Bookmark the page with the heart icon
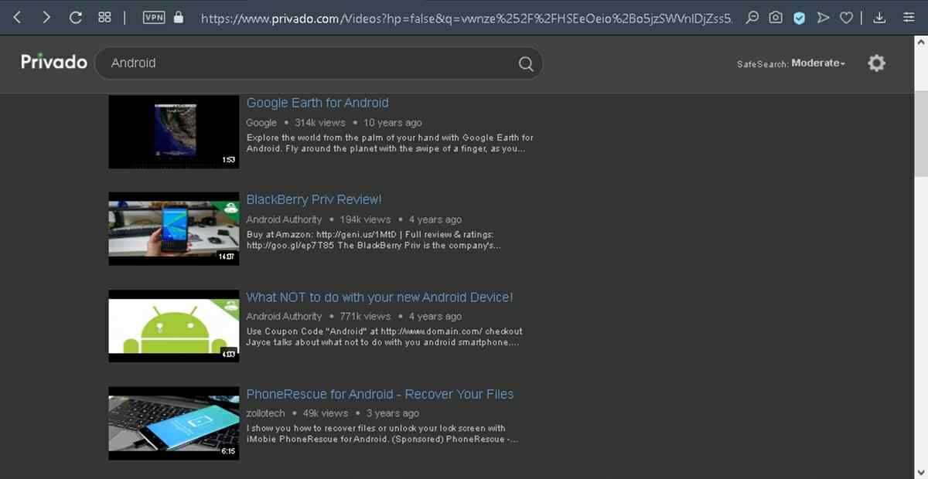The height and width of the screenshot is (479, 928). tap(847, 17)
